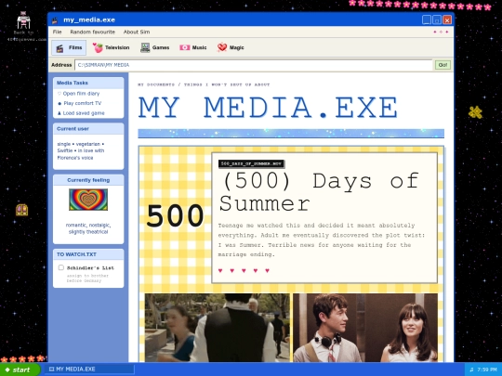Click the Current user panel header

coord(88,129)
